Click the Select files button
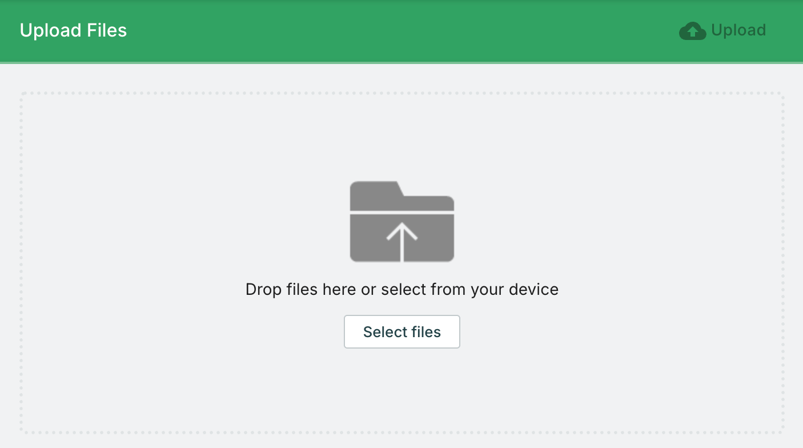803x448 pixels. pyautogui.click(x=401, y=332)
